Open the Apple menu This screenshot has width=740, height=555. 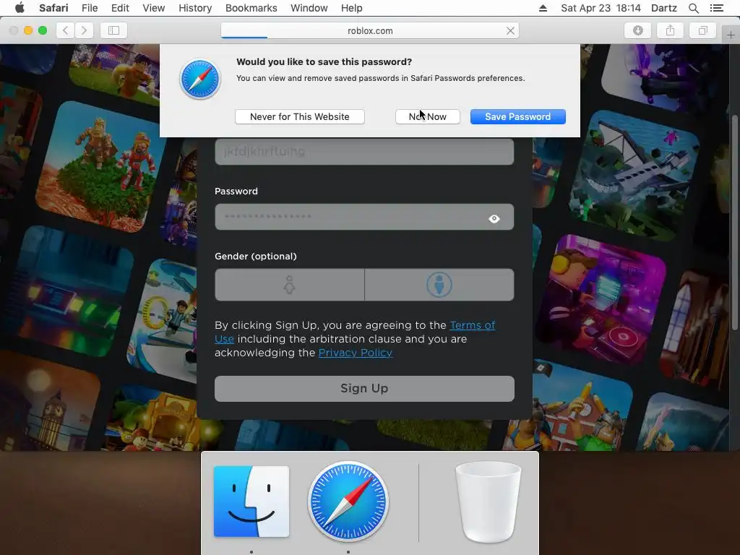point(20,8)
